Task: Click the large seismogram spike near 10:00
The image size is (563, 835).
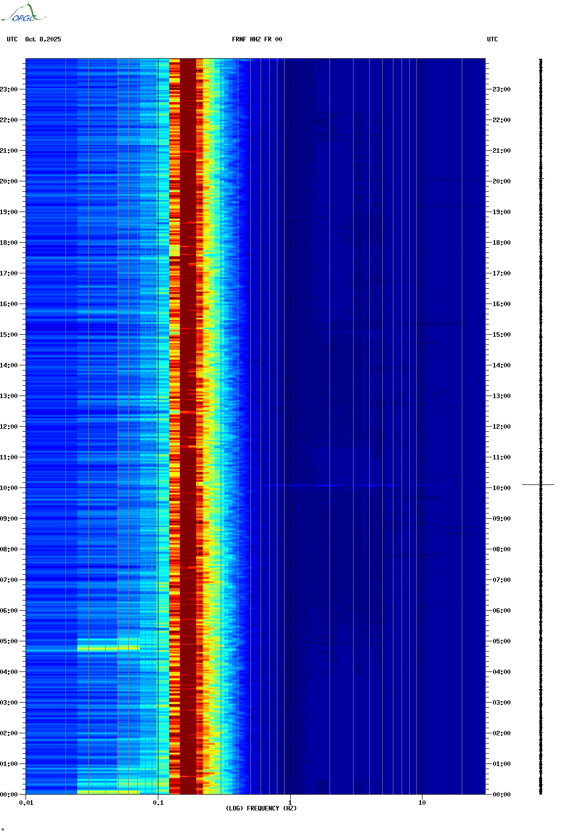Action: tap(538, 484)
